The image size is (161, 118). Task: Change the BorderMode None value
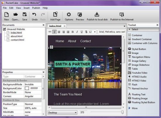pos(33,92)
